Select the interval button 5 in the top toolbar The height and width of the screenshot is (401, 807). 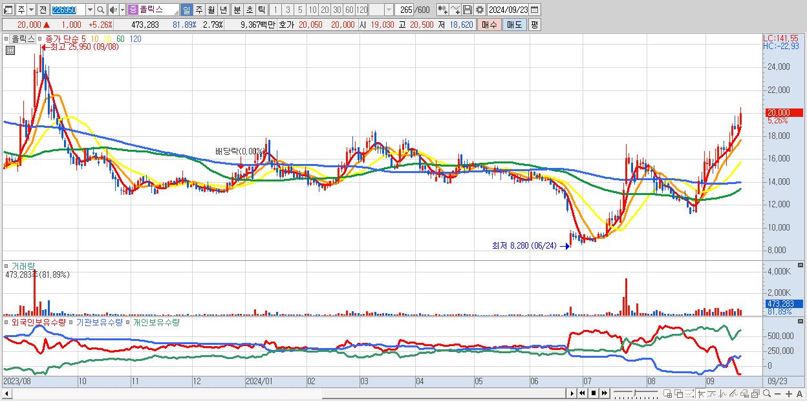[300, 10]
